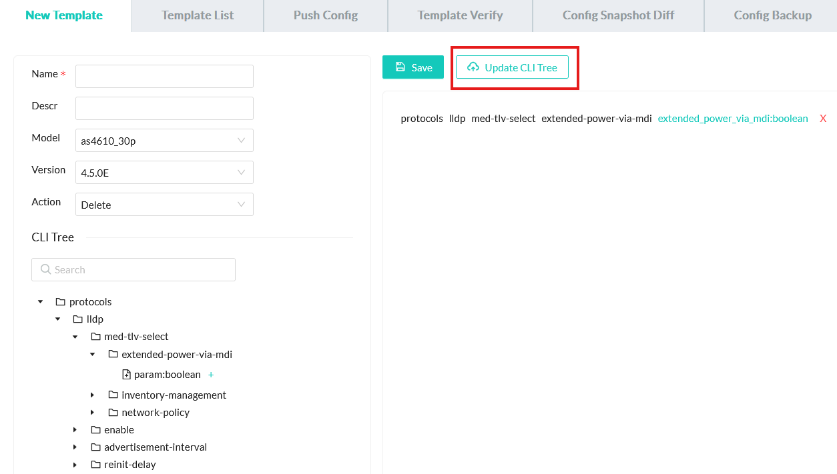Remove the command line with red X

[x=823, y=119]
